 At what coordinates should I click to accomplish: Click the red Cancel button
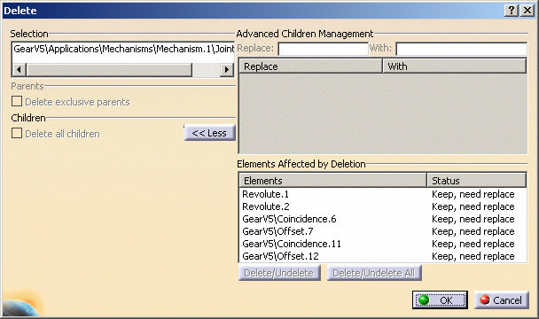(x=502, y=300)
